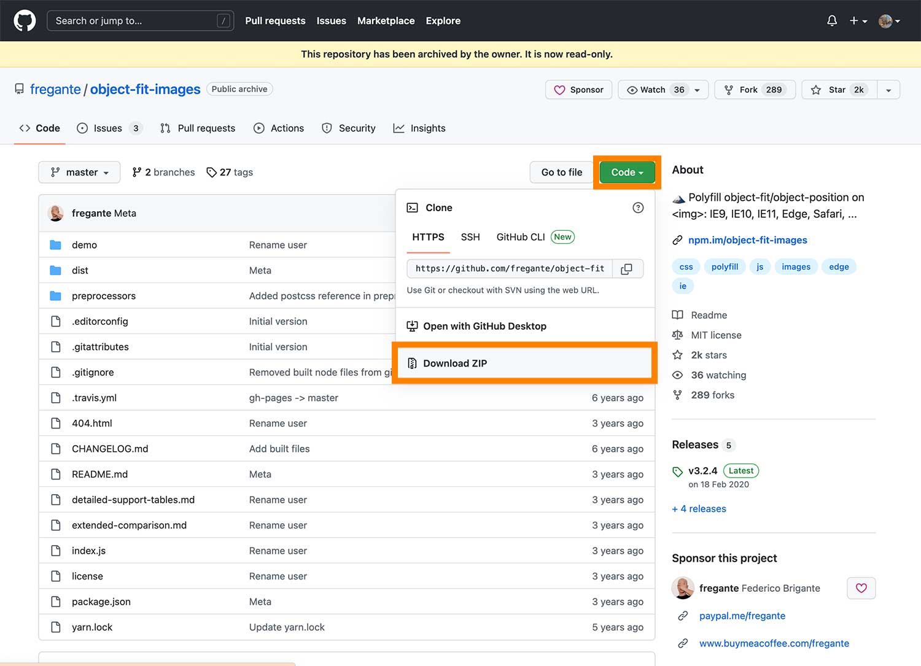Open the Update yarn.lock commit message
The width and height of the screenshot is (921, 666).
click(287, 627)
